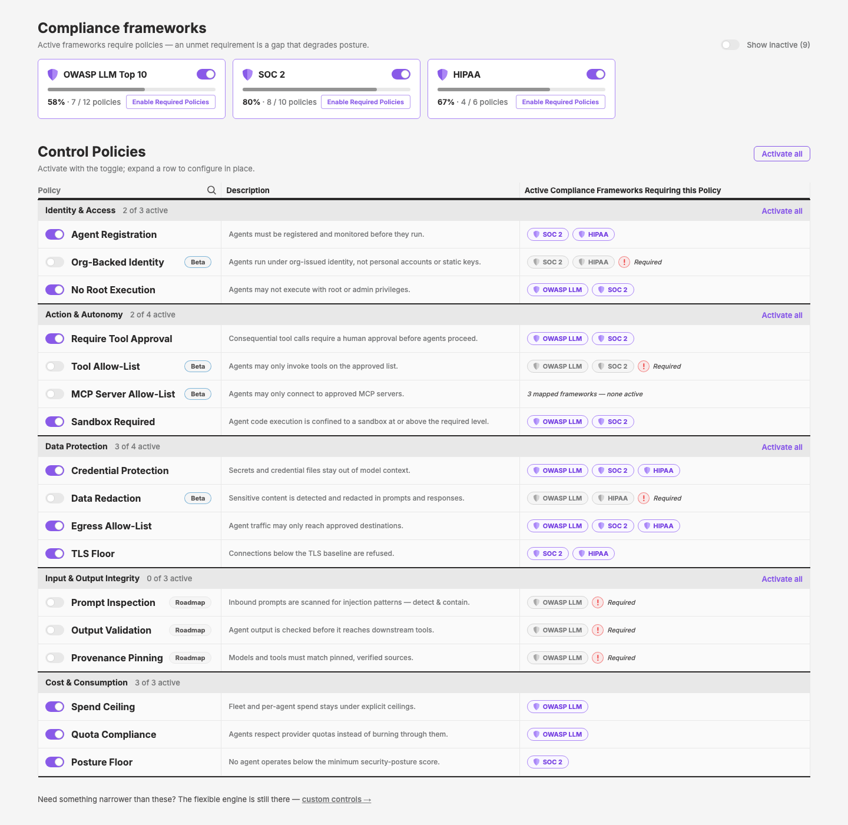Click the OWASP LLM badge in Spend Ceiling row

[558, 707]
